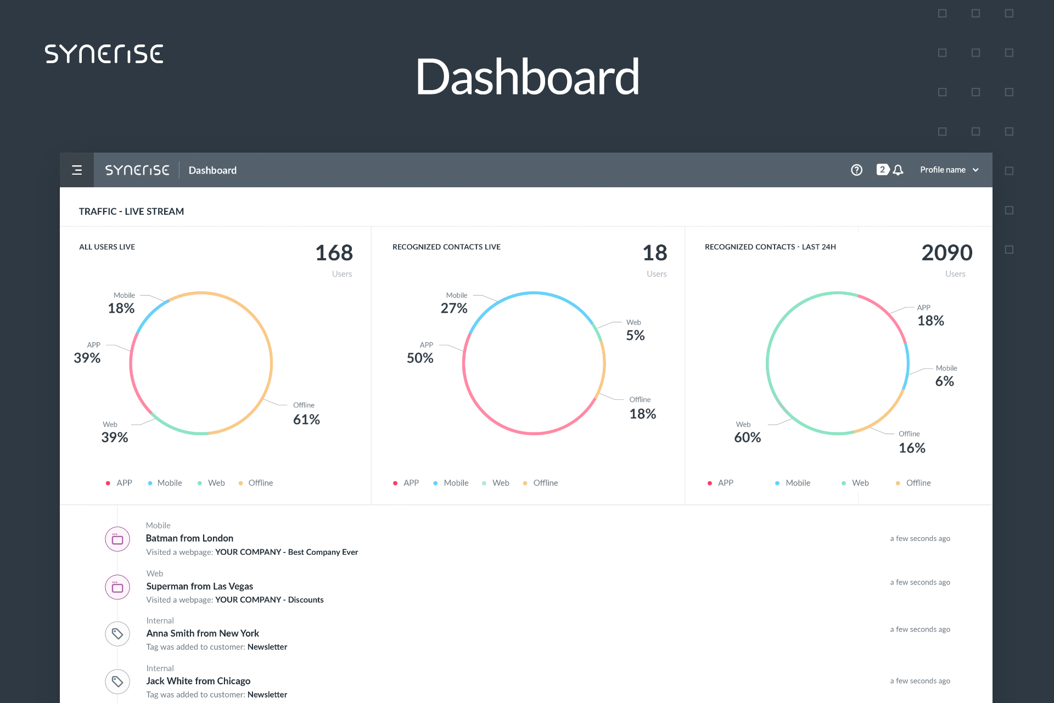Image resolution: width=1054 pixels, height=703 pixels.
Task: Expand the Profile name dropdown
Action: pyautogui.click(x=943, y=170)
